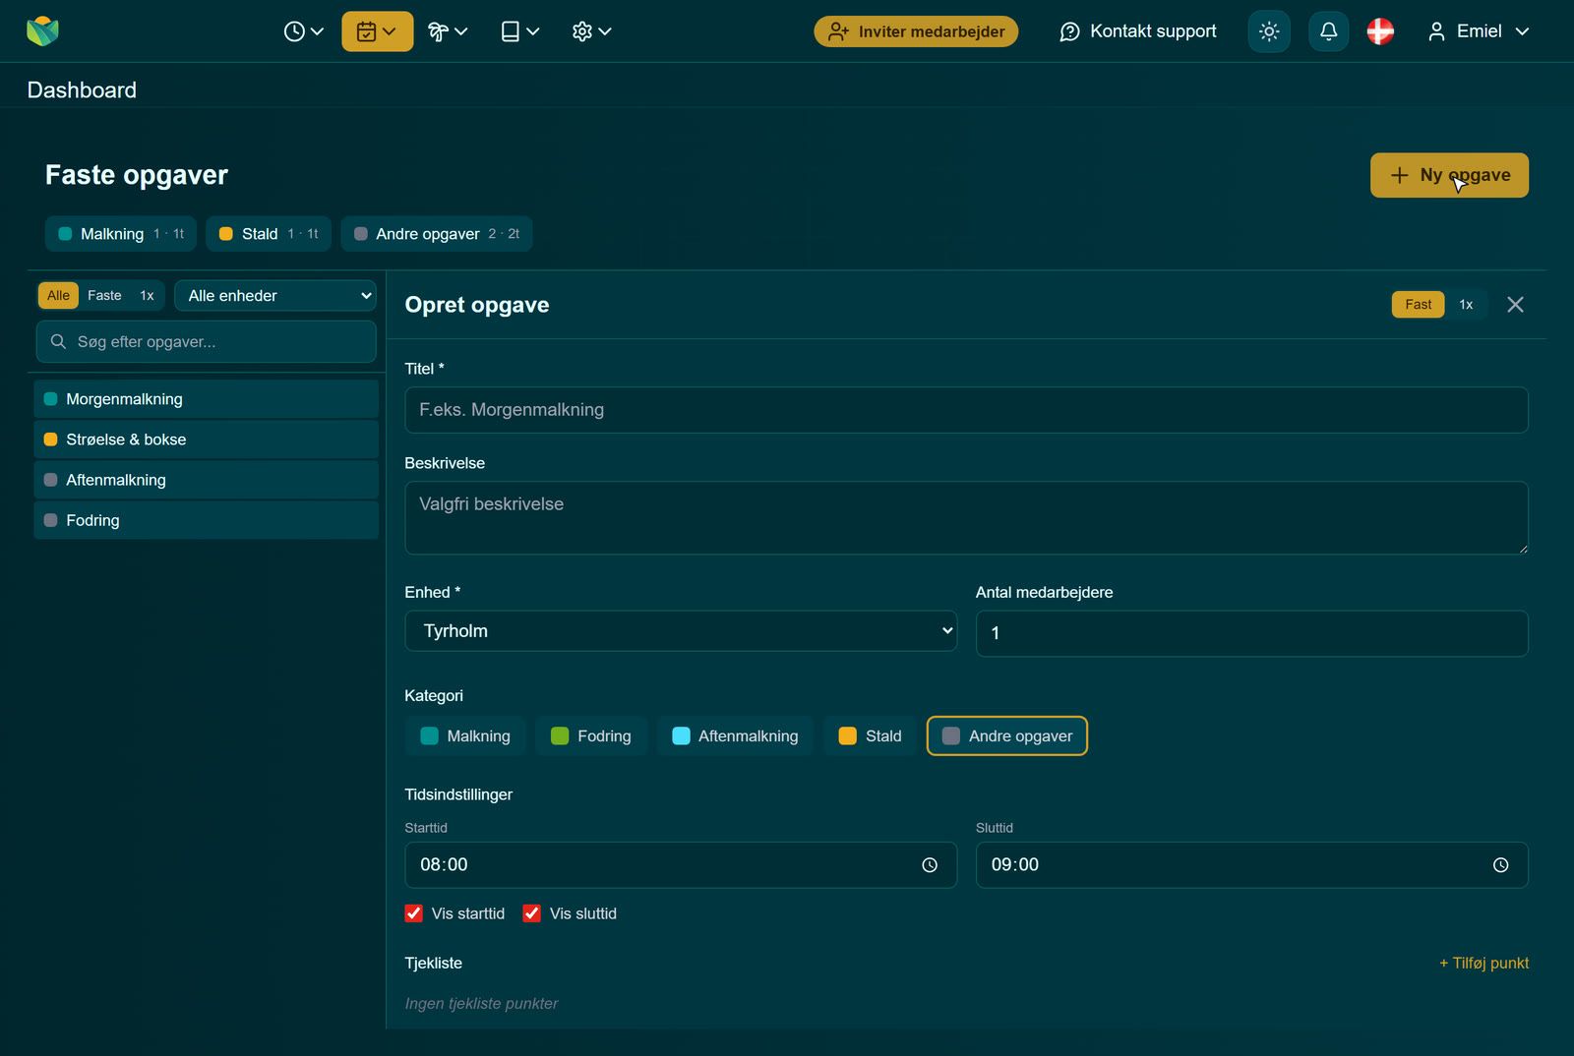This screenshot has width=1574, height=1056.
Task: Click the Ny opgave button
Action: 1449,175
